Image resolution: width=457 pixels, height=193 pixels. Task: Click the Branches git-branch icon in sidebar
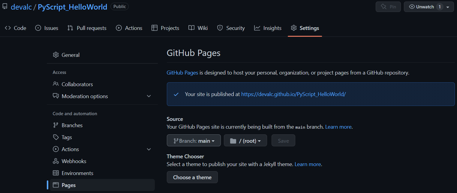coord(56,125)
